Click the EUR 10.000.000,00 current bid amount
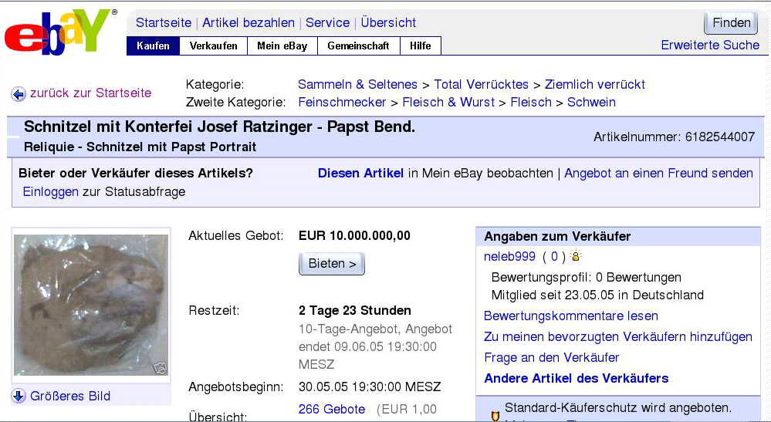Image resolution: width=771 pixels, height=422 pixels. click(354, 236)
